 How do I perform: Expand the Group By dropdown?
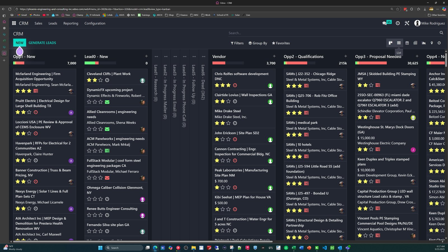258,43
